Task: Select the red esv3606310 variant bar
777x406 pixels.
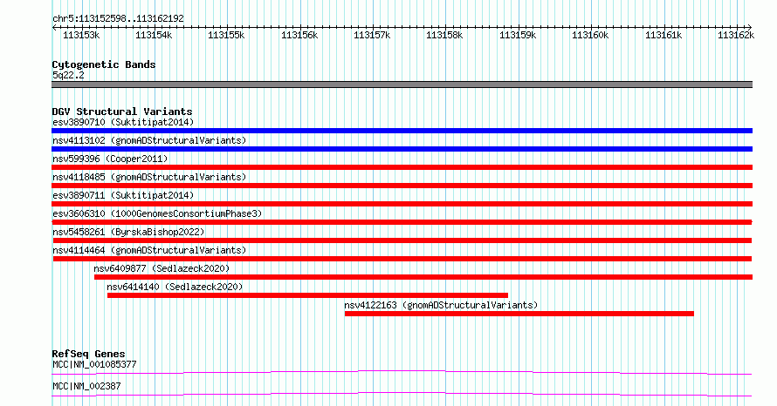Action: [402, 222]
